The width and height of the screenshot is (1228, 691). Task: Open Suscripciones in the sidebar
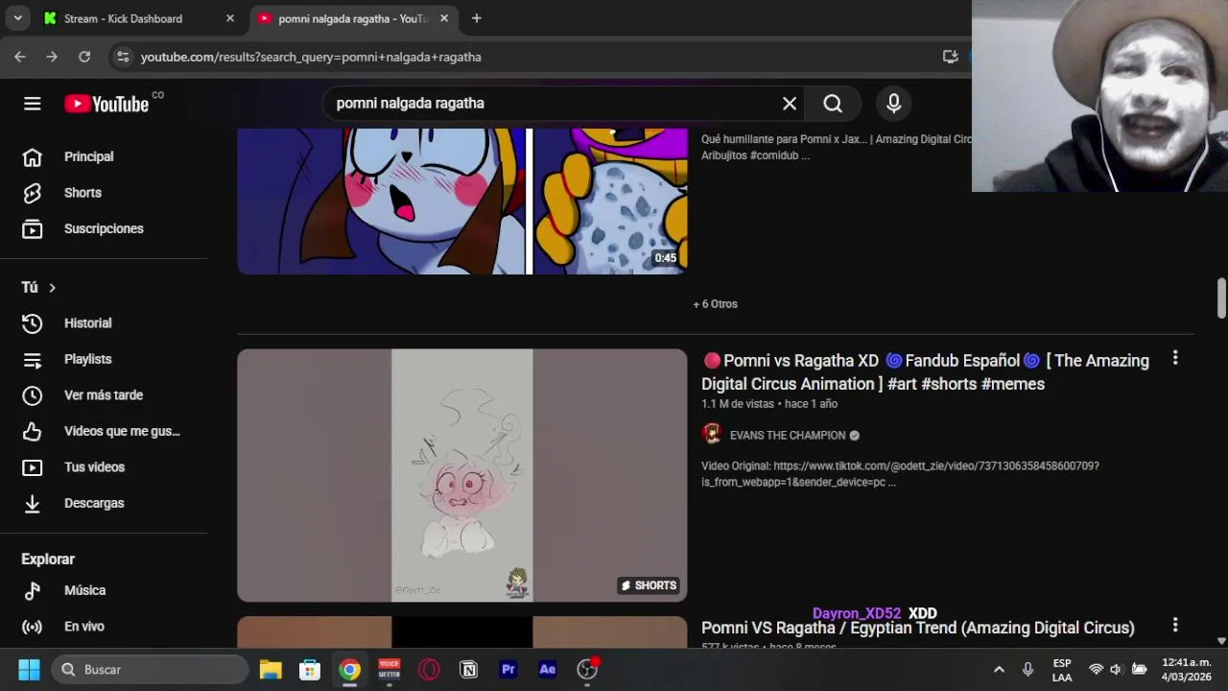click(104, 228)
